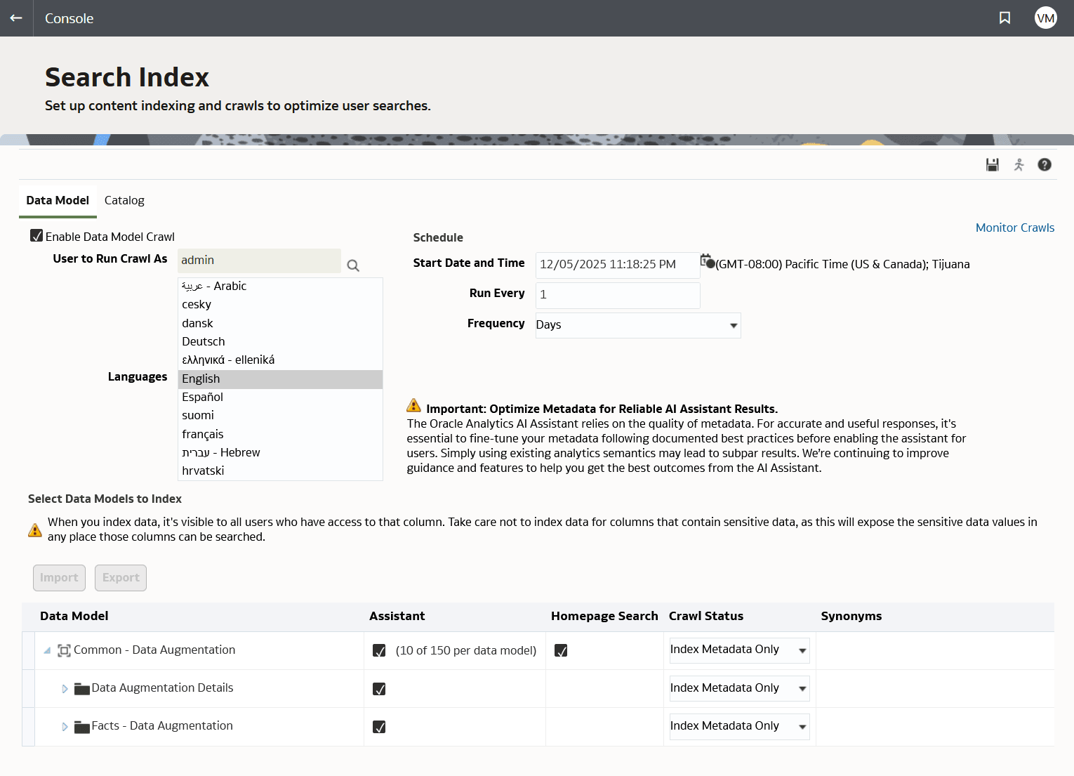Click the Crawl Status column header
This screenshot has width=1074, height=776.
[x=706, y=617]
